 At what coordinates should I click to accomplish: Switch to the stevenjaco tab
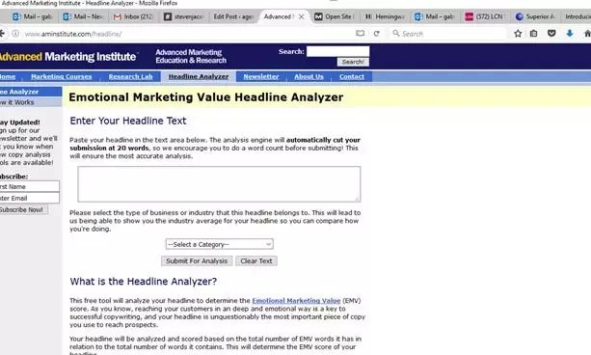pos(184,16)
